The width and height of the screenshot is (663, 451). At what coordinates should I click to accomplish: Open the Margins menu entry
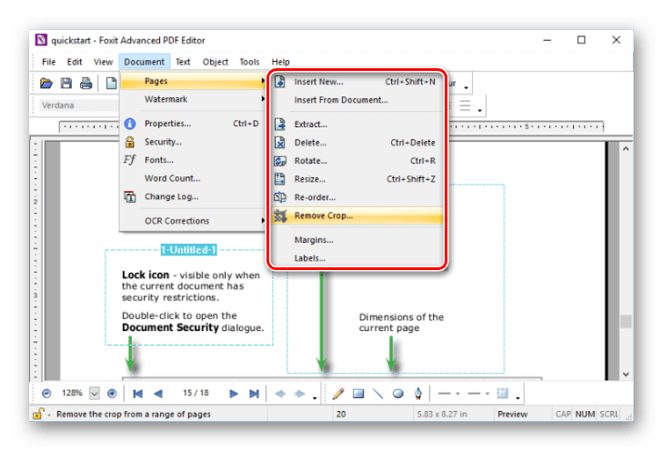[x=357, y=240]
